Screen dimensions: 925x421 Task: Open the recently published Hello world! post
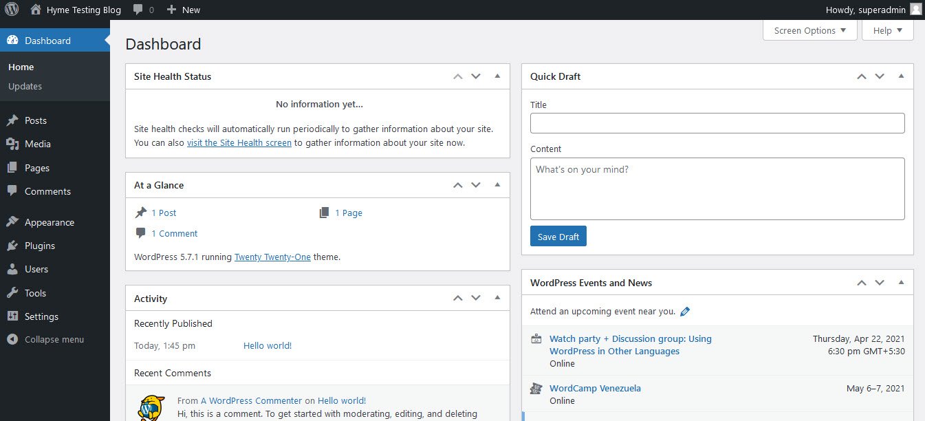(268, 346)
